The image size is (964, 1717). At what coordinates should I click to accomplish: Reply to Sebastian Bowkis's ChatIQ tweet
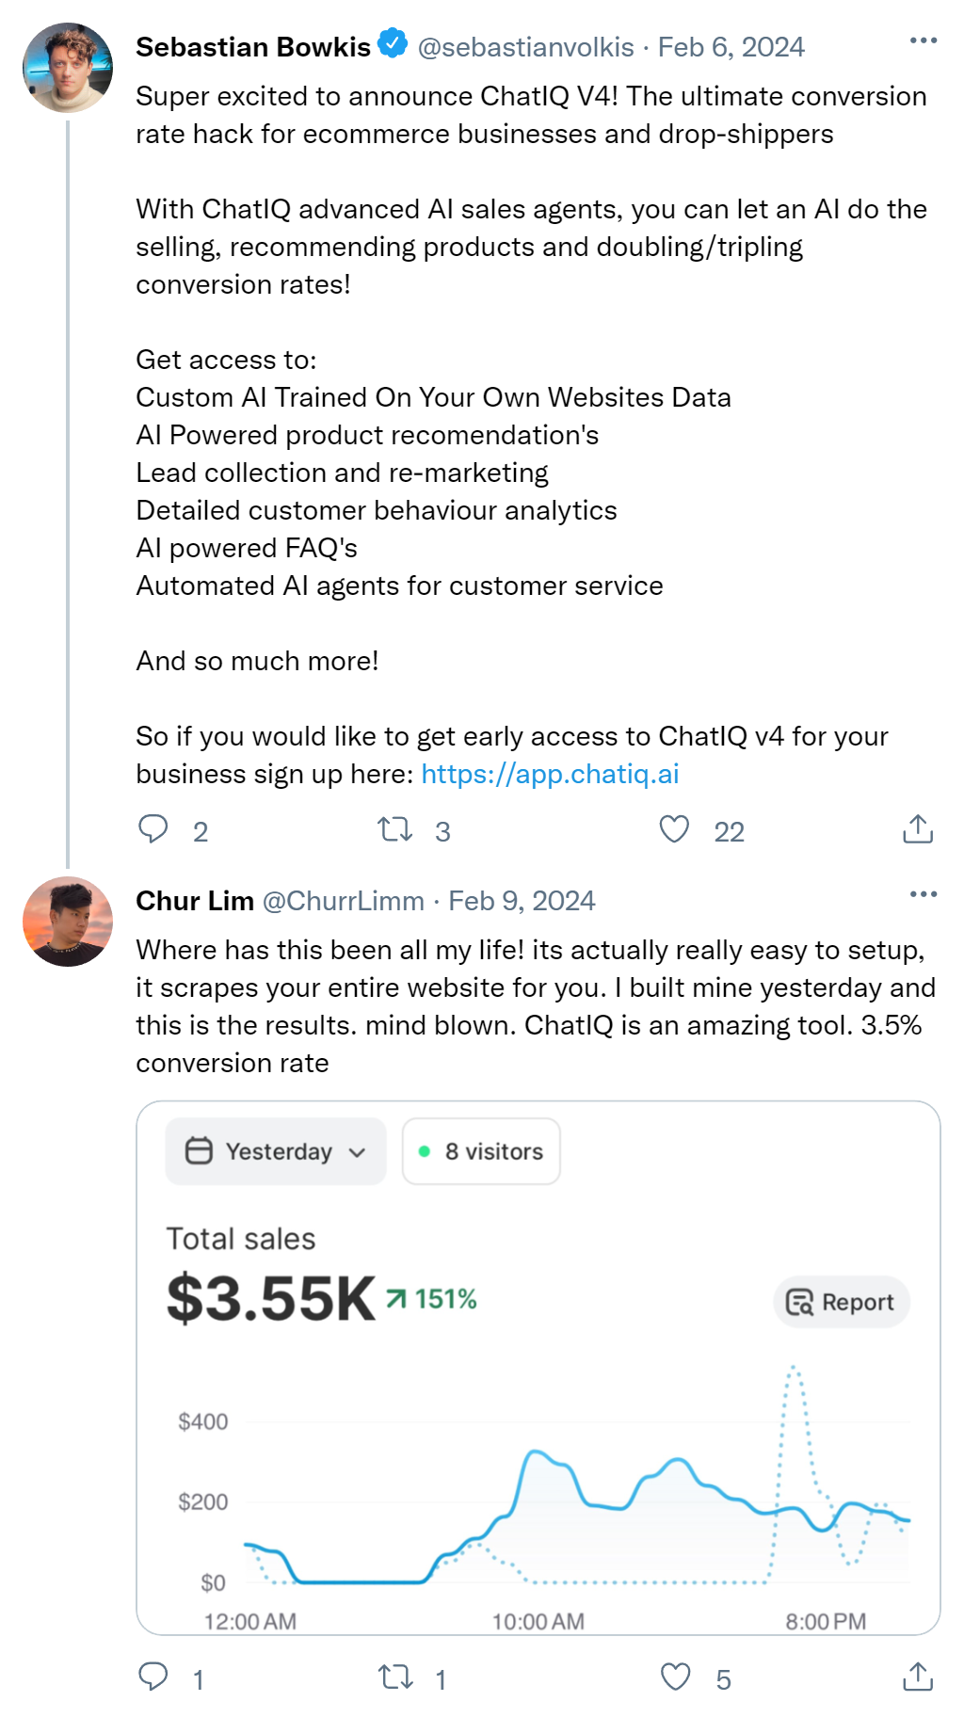pos(153,829)
